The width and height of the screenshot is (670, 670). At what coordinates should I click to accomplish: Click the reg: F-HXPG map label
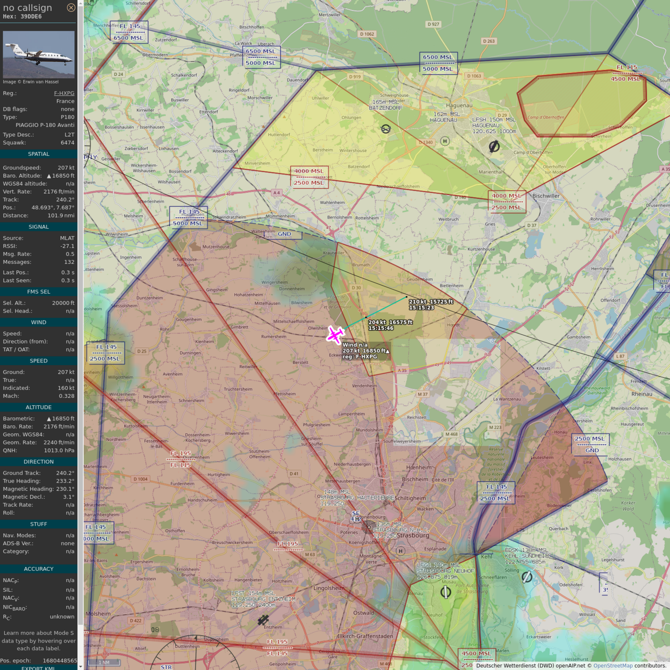[360, 357]
